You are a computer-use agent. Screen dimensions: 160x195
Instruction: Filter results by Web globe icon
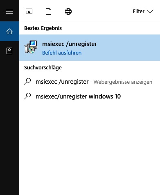pos(68,11)
